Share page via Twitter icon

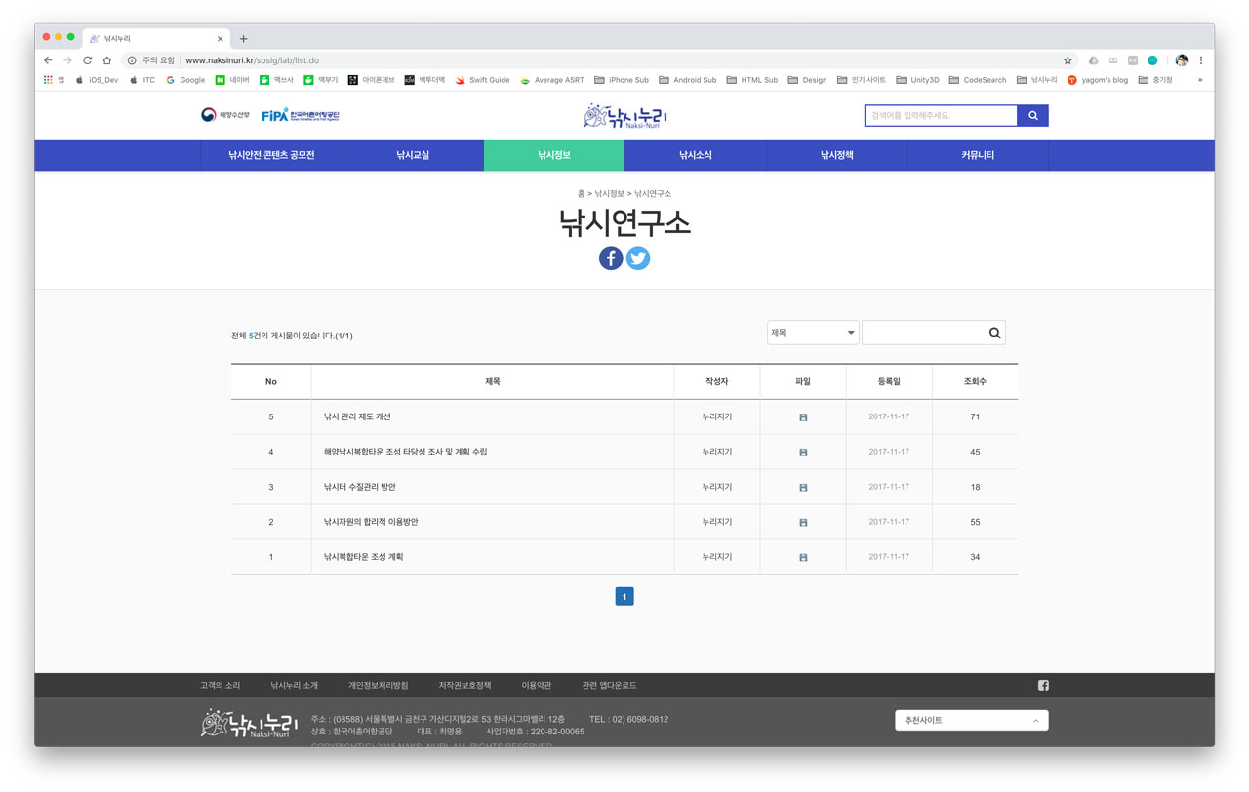coord(638,258)
